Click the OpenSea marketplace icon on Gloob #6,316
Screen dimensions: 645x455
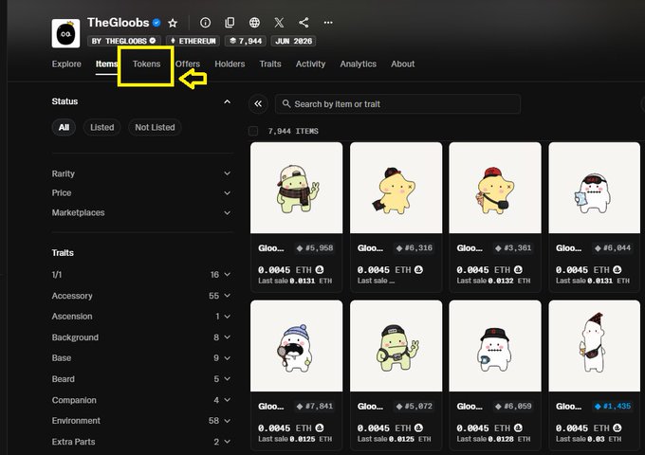click(x=418, y=269)
